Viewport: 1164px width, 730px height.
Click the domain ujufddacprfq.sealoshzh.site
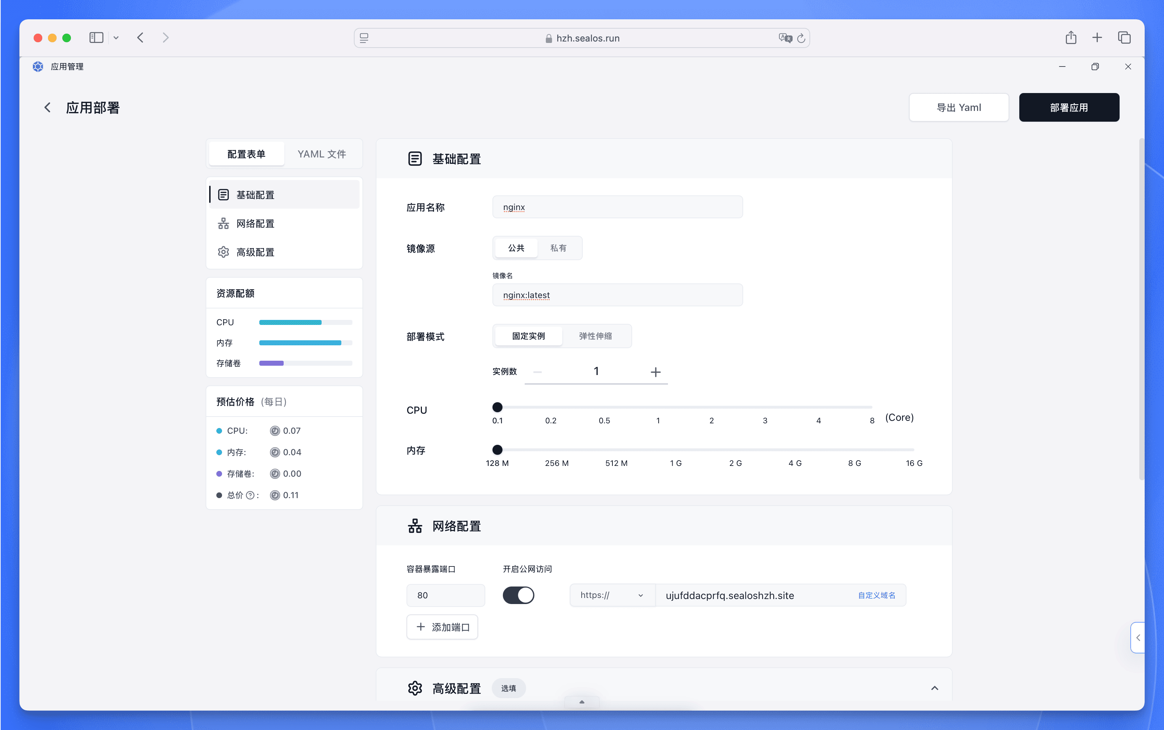coord(730,595)
